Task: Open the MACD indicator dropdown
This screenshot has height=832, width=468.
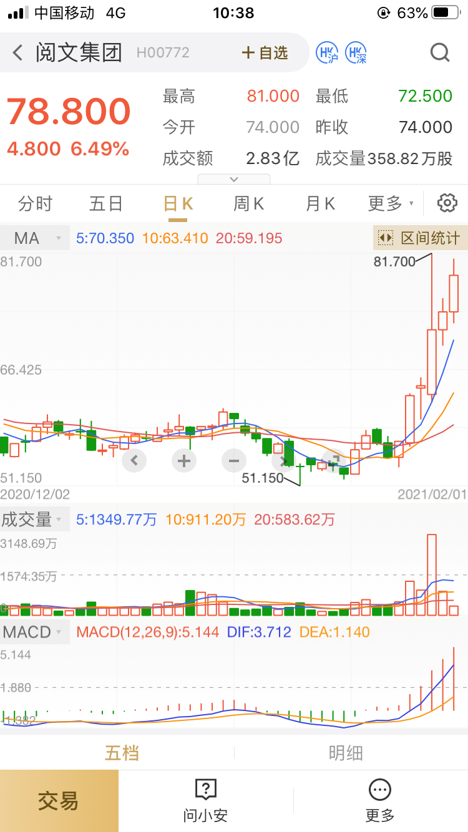Action: tap(34, 632)
